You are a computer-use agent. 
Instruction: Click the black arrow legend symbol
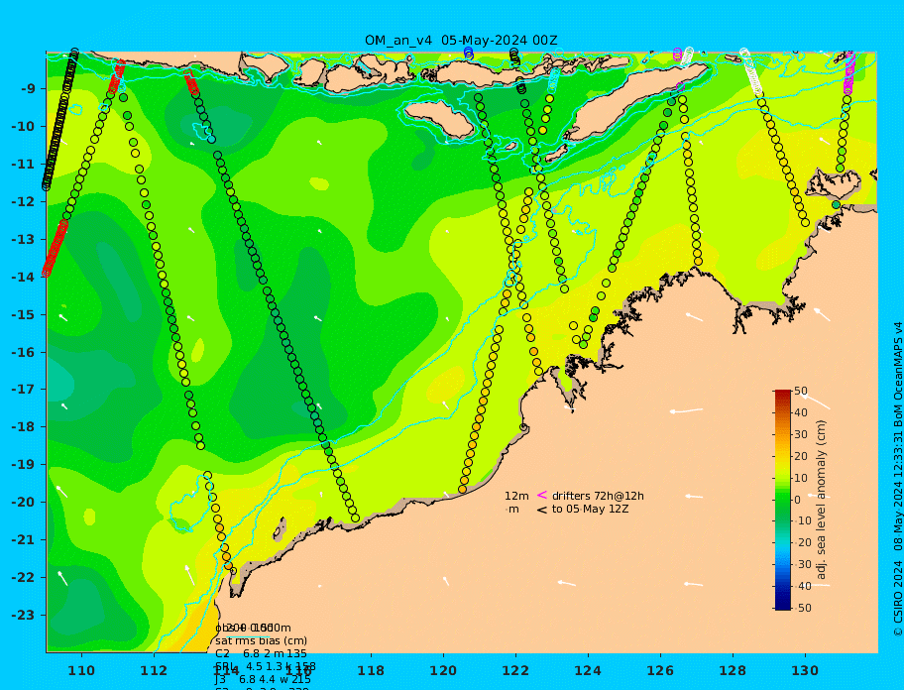[x=542, y=510]
